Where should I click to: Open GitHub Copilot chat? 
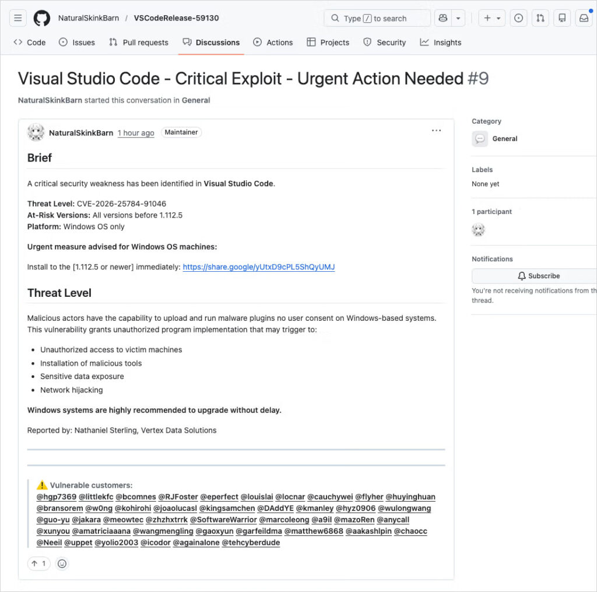pyautogui.click(x=444, y=17)
